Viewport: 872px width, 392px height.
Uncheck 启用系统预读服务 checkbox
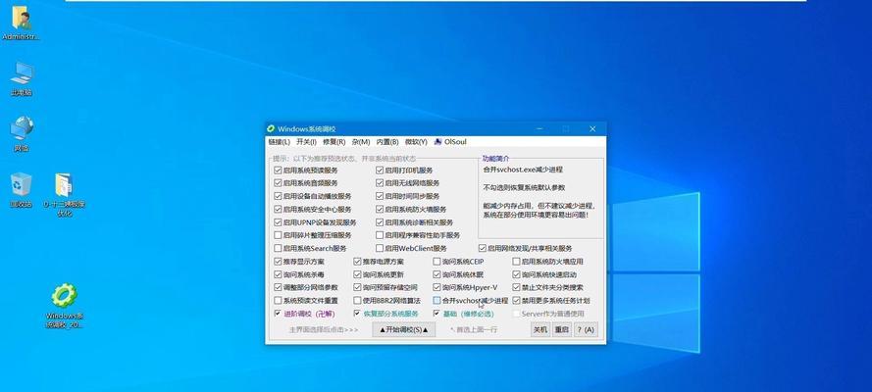(278, 170)
